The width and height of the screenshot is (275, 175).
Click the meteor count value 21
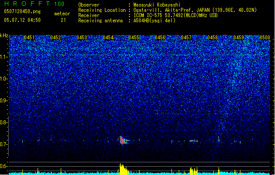tap(63, 20)
